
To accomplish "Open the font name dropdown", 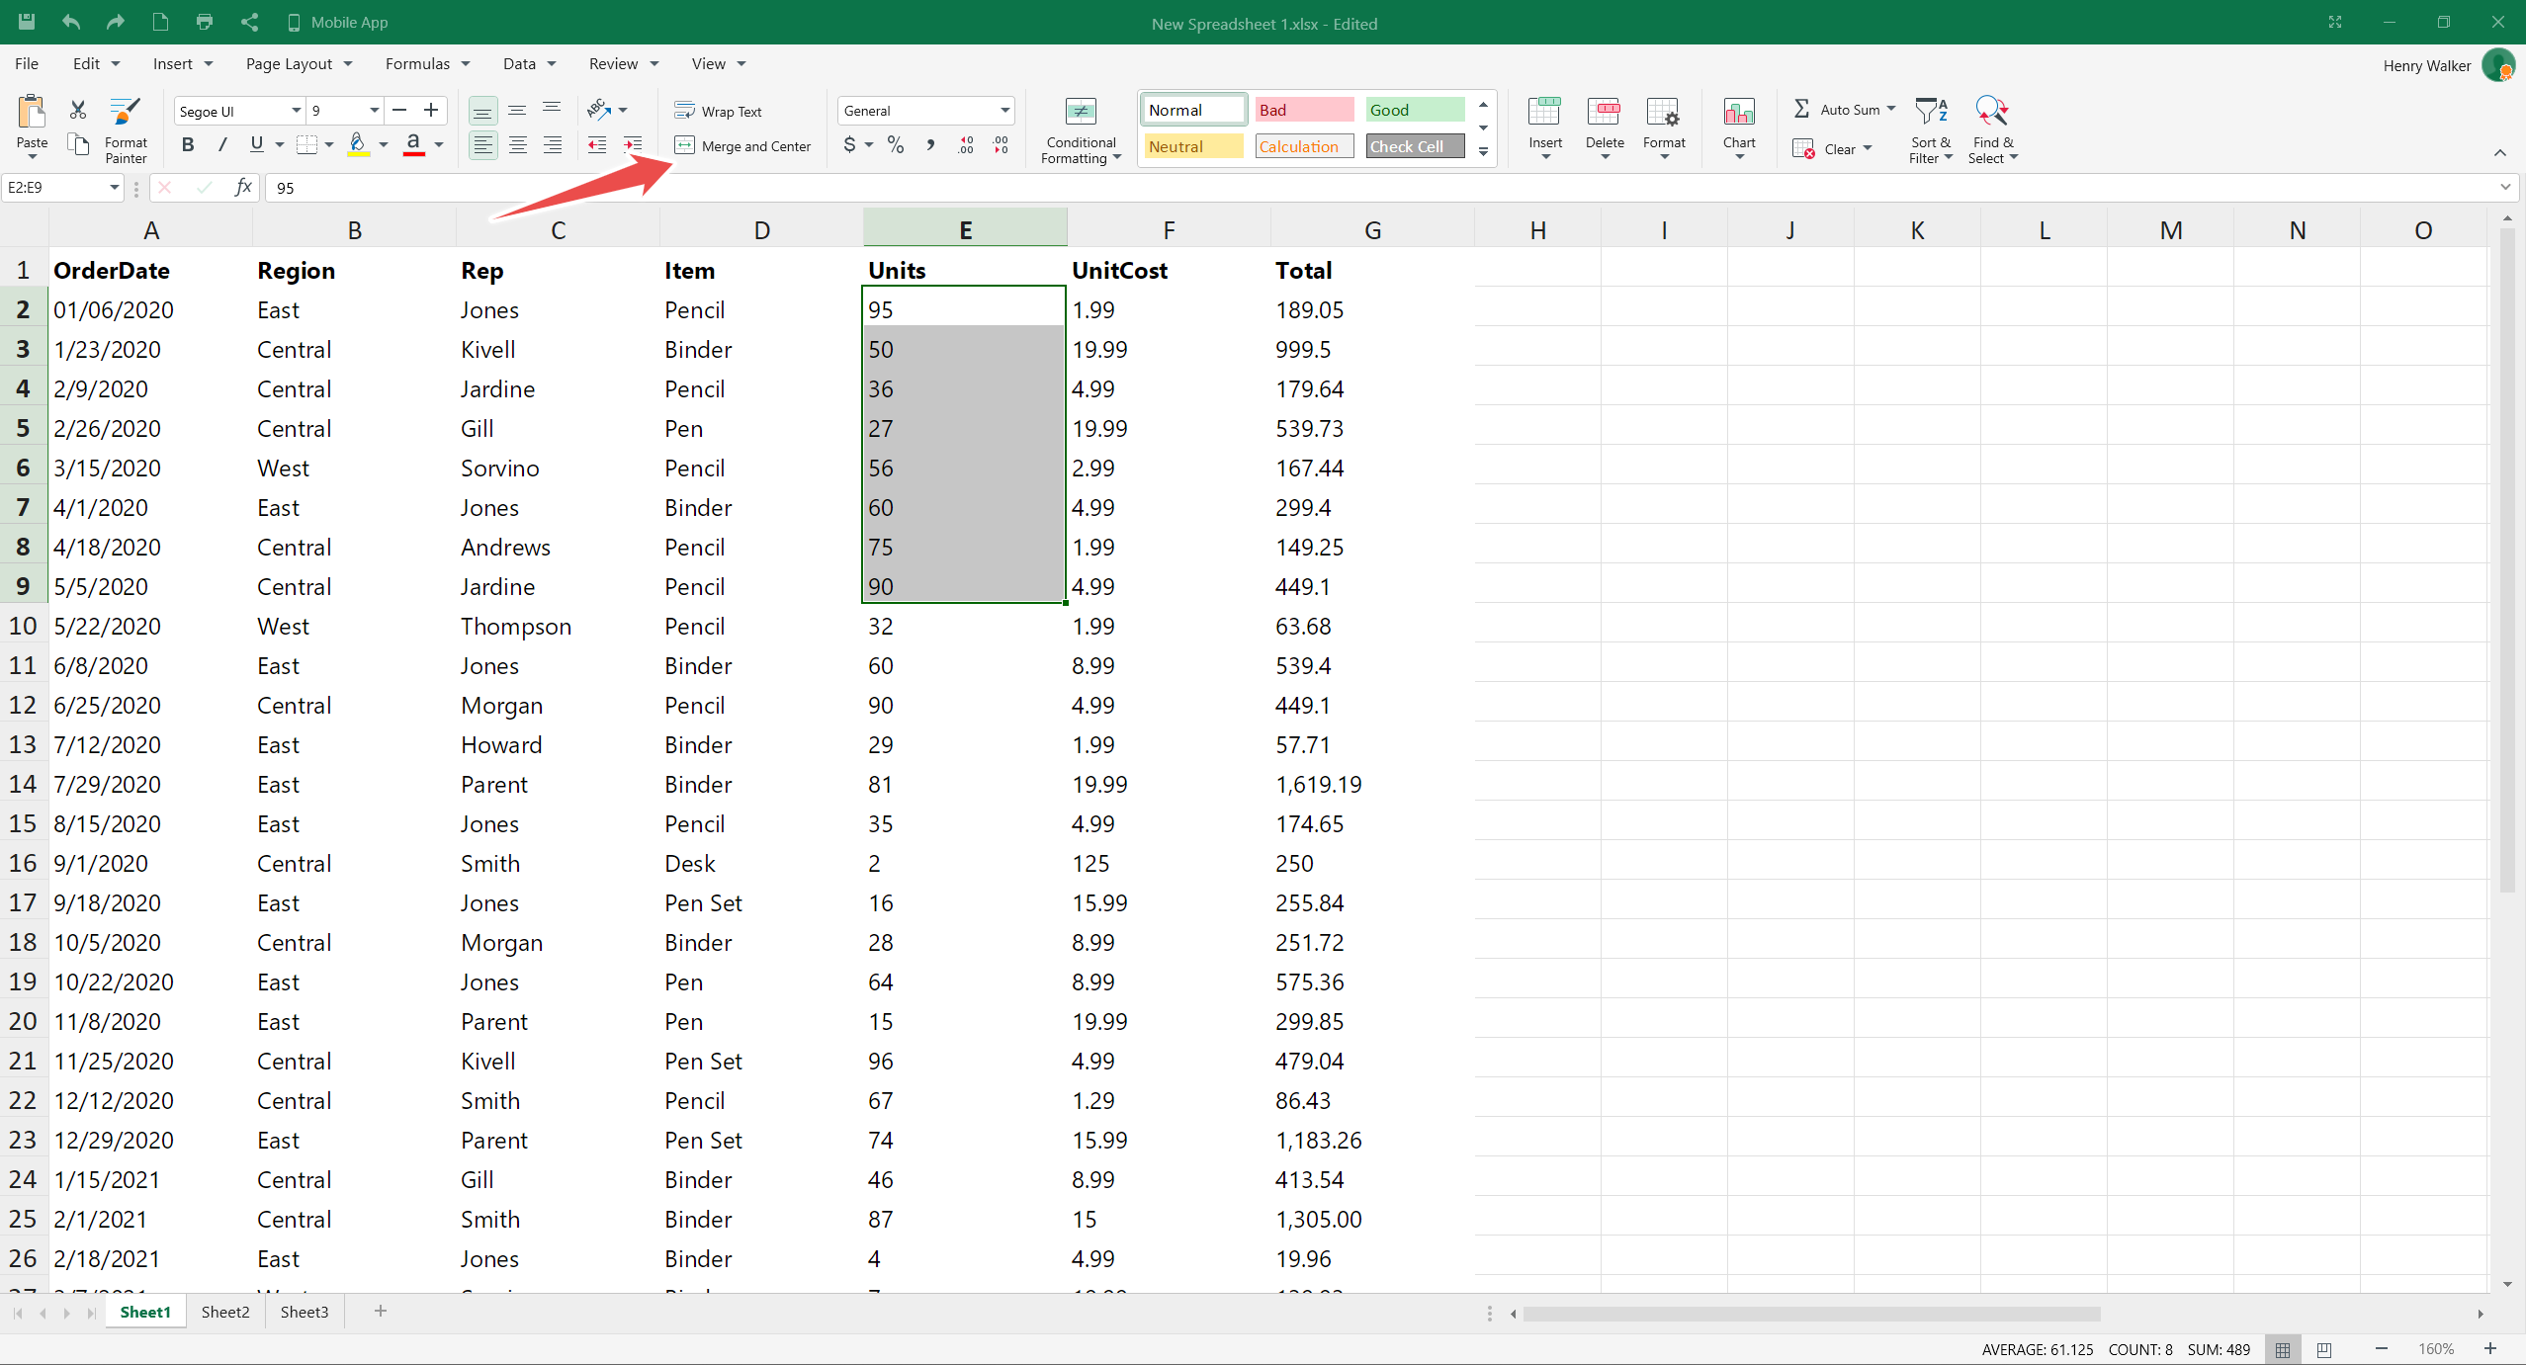I will tap(296, 111).
